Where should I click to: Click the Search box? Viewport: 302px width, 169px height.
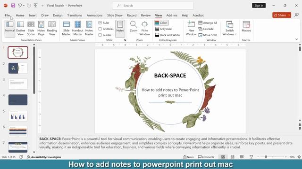pos(153,6)
